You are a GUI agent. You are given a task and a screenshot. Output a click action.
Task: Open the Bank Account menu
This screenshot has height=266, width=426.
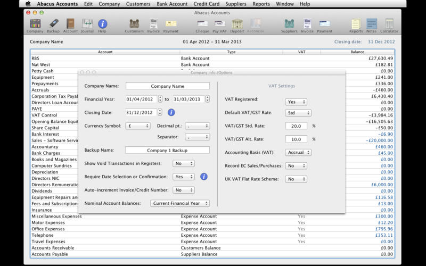click(x=171, y=4)
